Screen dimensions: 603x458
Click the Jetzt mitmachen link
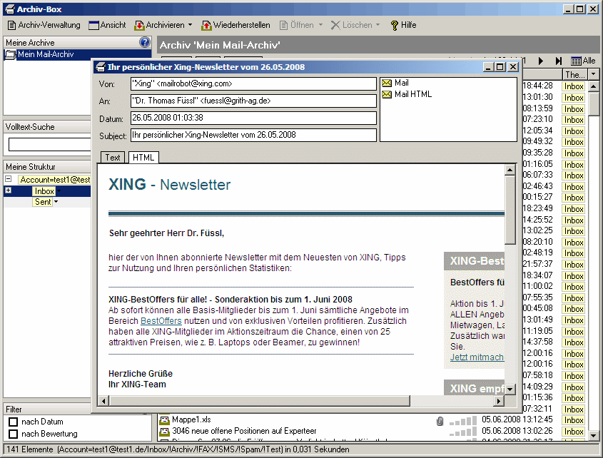coord(477,357)
